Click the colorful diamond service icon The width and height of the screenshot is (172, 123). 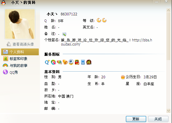pyautogui.click(x=59, y=62)
